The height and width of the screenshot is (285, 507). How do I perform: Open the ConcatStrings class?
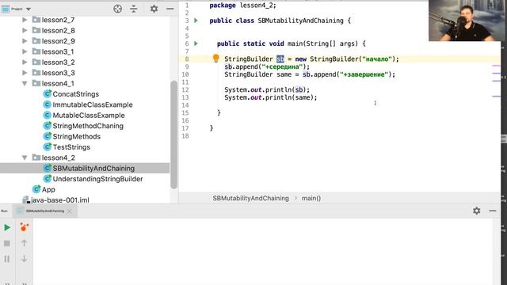click(x=76, y=94)
